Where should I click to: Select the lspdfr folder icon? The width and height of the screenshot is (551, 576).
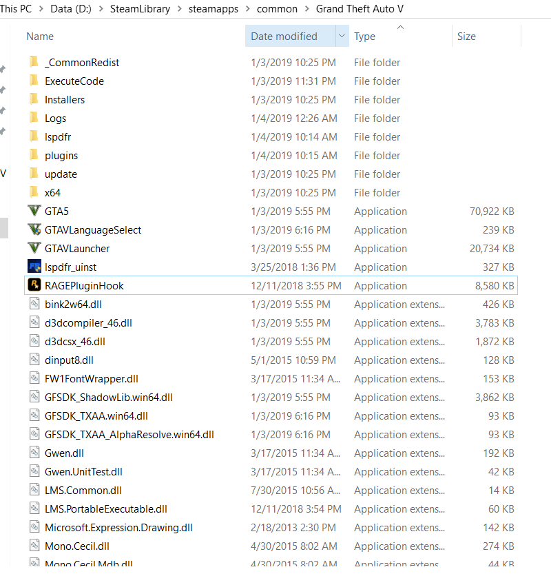coord(34,136)
